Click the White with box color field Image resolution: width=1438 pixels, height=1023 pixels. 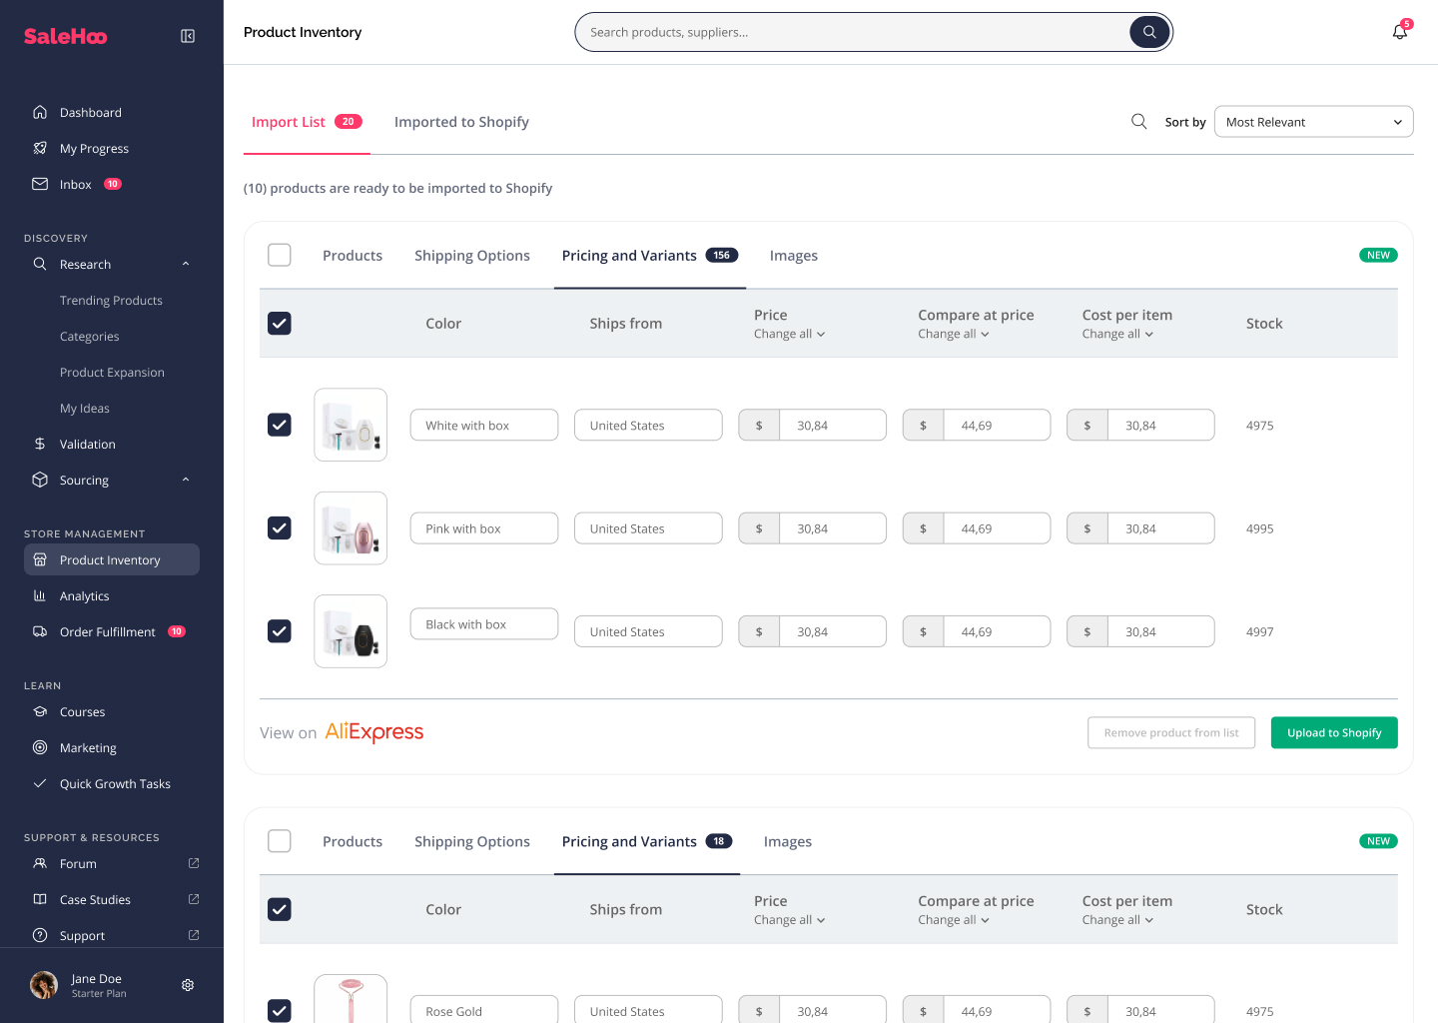pyautogui.click(x=484, y=425)
